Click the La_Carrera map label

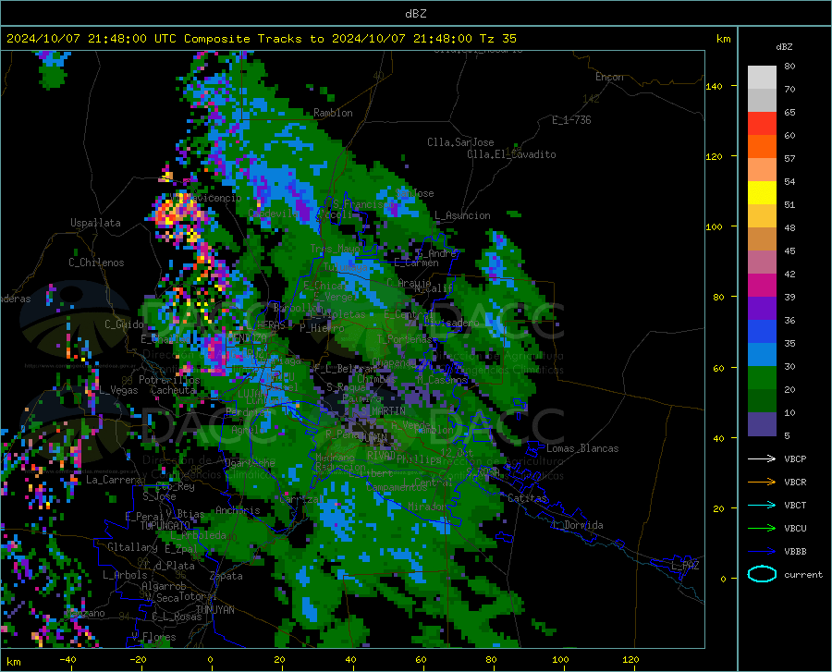pyautogui.click(x=114, y=480)
